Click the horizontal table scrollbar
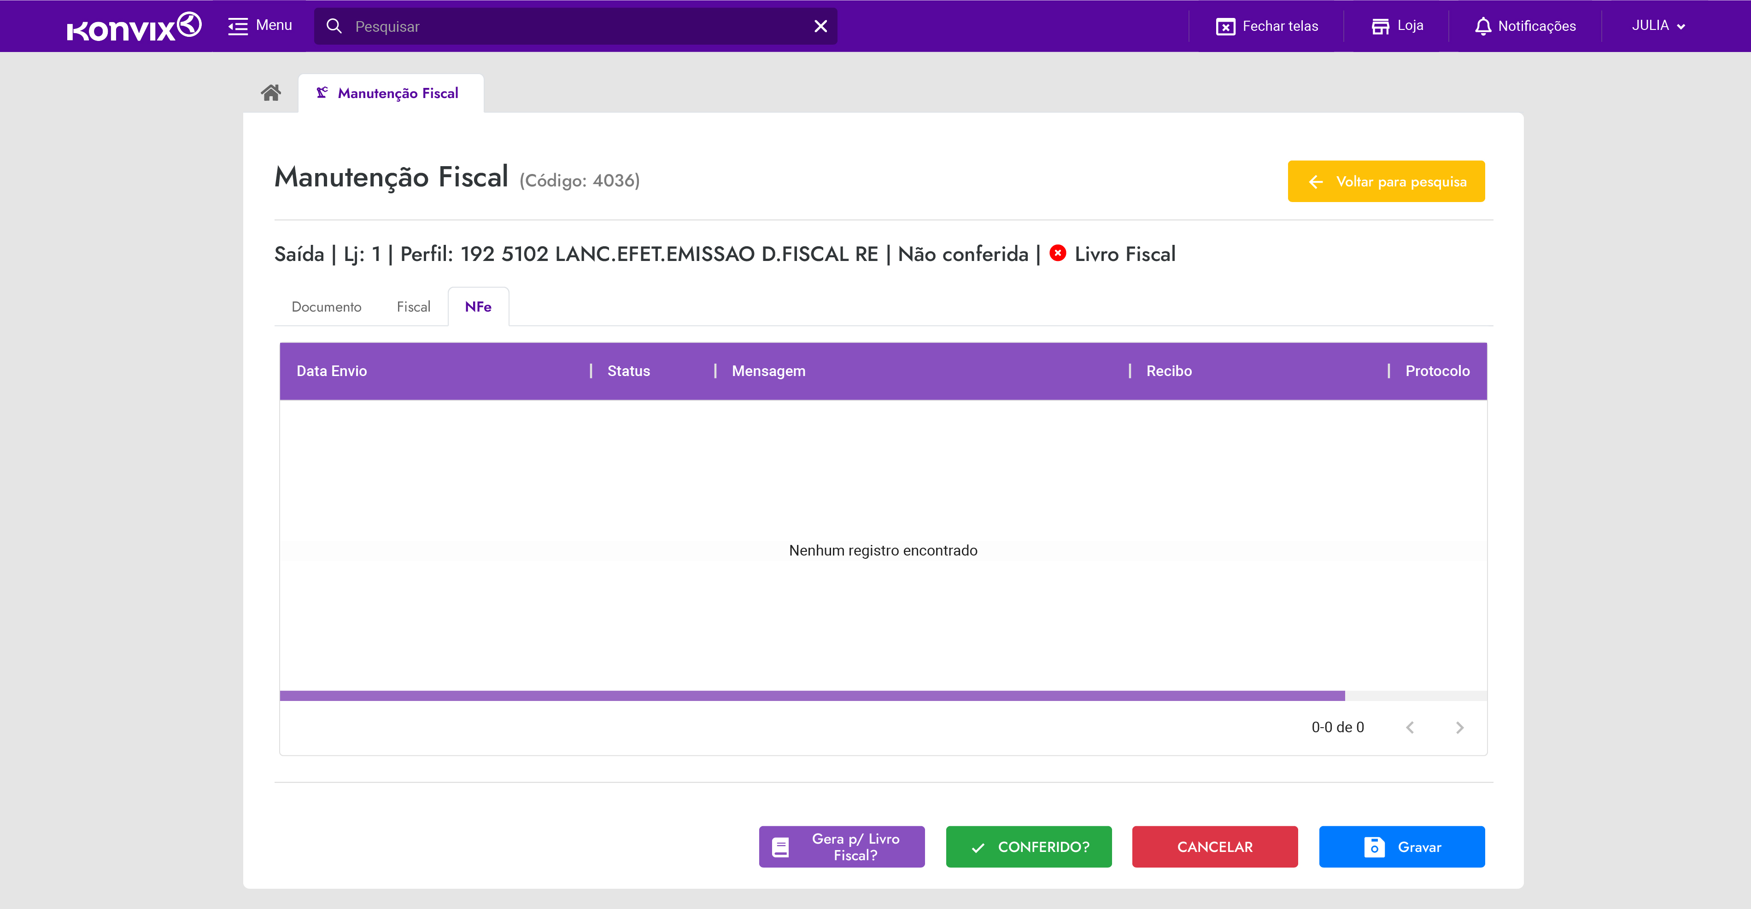The height and width of the screenshot is (909, 1751). [x=812, y=696]
